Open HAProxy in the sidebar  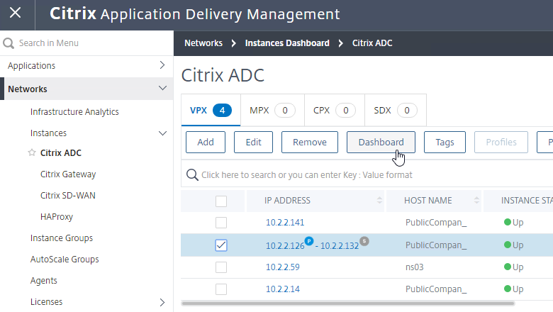click(57, 216)
